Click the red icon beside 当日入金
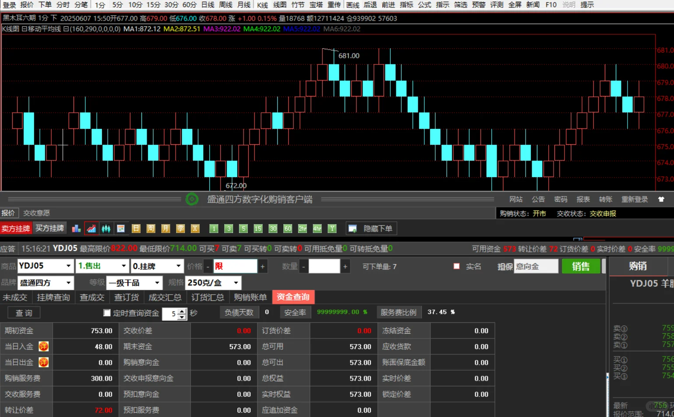Viewport: 674px width, 417px height. point(43,346)
